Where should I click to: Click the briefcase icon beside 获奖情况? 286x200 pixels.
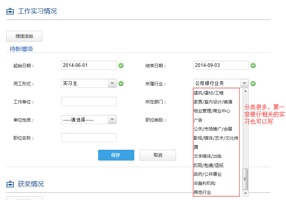(x=10, y=184)
